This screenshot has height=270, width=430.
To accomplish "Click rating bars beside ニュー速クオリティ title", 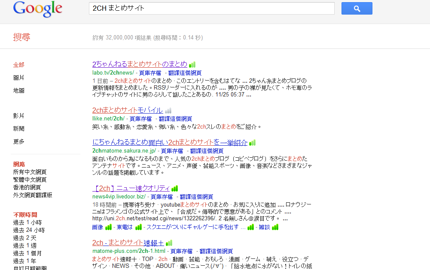I will pos(175,189).
